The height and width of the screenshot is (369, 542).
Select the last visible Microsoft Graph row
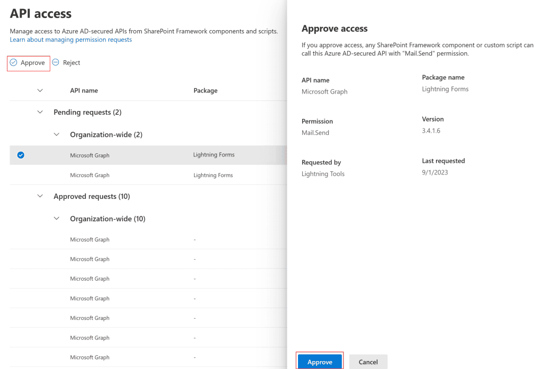pos(89,357)
